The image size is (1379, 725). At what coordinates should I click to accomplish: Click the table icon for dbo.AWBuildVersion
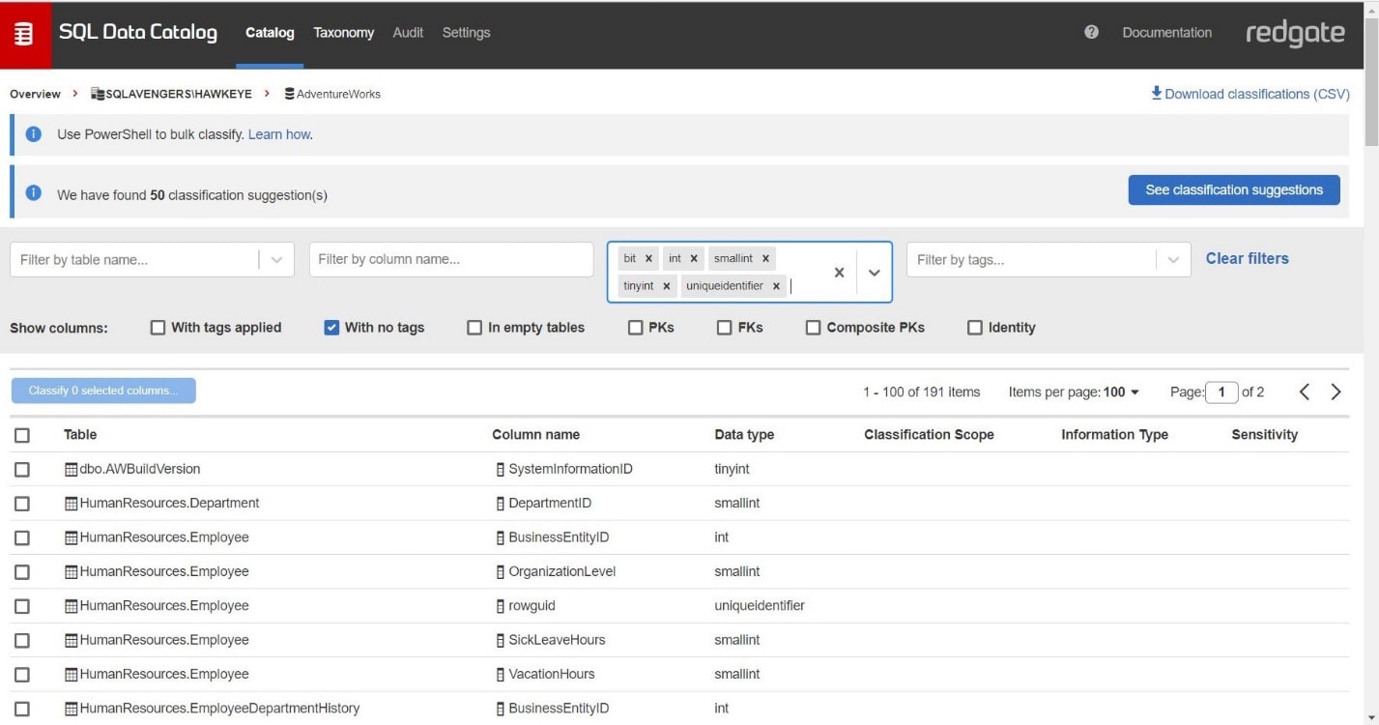pyautogui.click(x=71, y=469)
